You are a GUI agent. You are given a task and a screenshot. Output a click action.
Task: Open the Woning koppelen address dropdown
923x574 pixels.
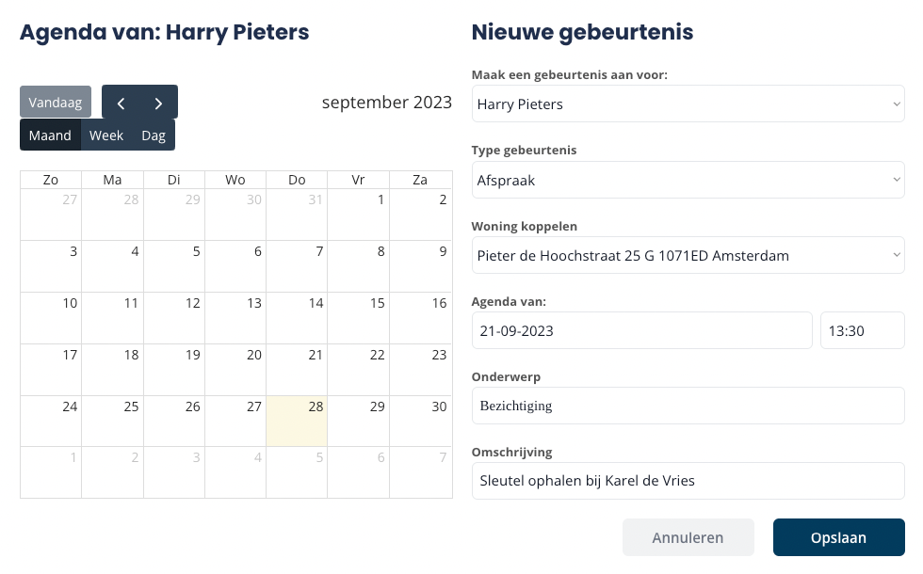(x=688, y=255)
